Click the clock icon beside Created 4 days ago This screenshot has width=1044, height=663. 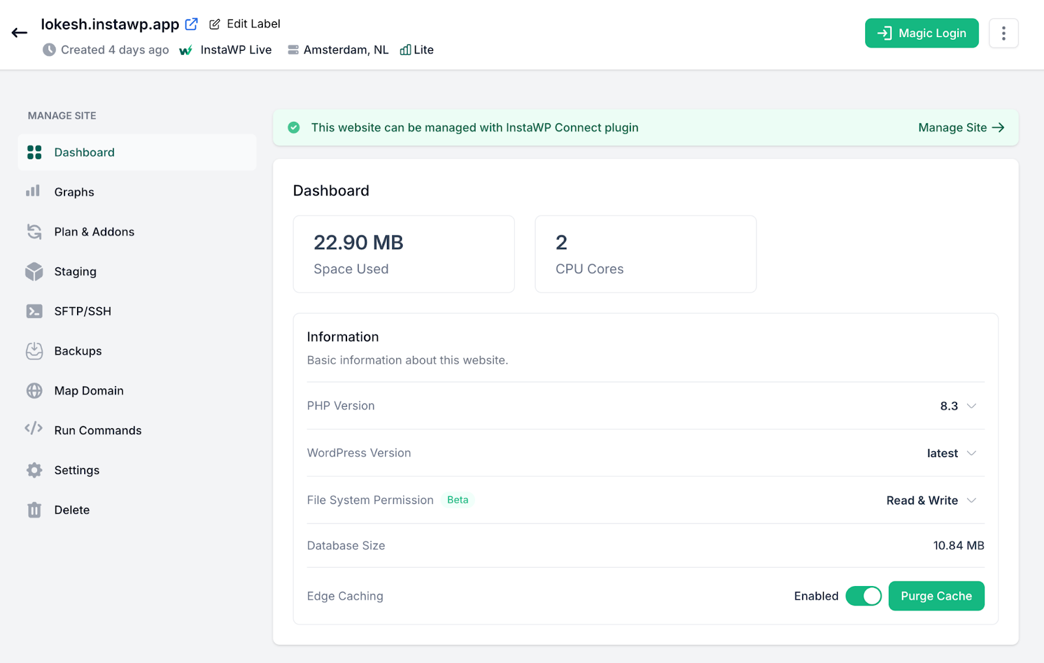click(49, 50)
